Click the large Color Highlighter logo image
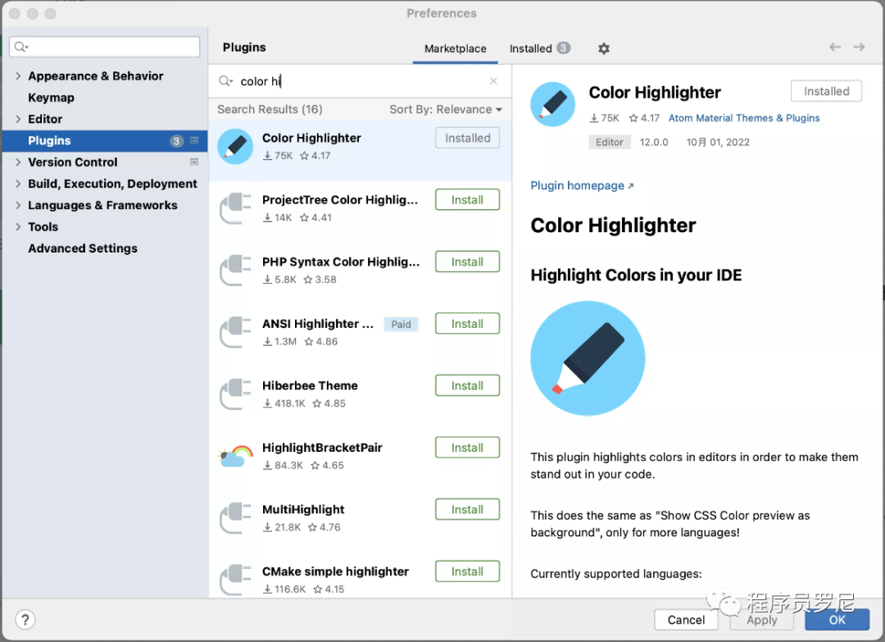 pyautogui.click(x=588, y=358)
